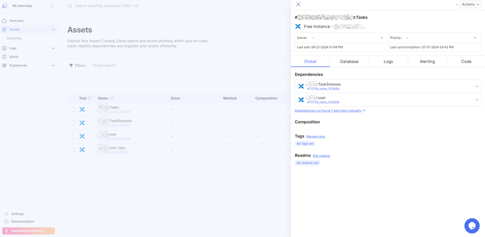Click Last synchronization date text
485x237 pixels.
(422, 47)
